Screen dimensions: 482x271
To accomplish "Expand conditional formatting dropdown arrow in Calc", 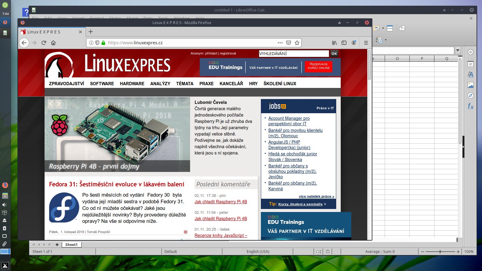I will [x=386, y=40].
